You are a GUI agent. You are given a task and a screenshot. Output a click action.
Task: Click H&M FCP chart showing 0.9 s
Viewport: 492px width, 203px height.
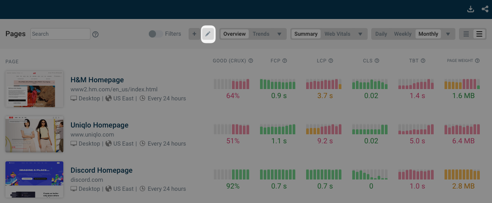[x=278, y=84]
